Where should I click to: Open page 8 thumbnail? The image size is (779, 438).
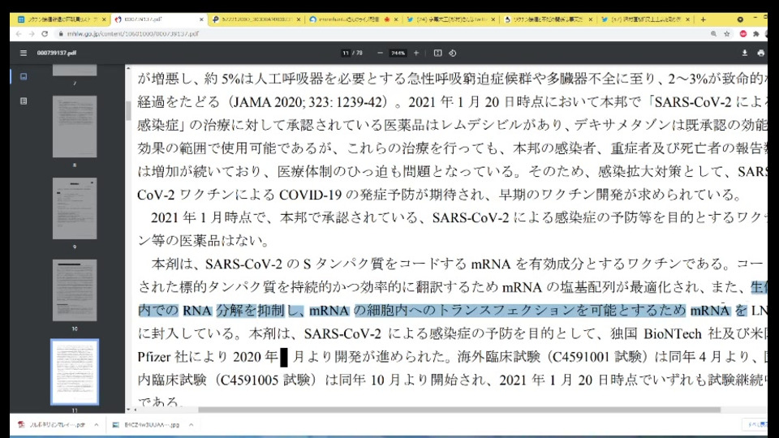coord(75,127)
